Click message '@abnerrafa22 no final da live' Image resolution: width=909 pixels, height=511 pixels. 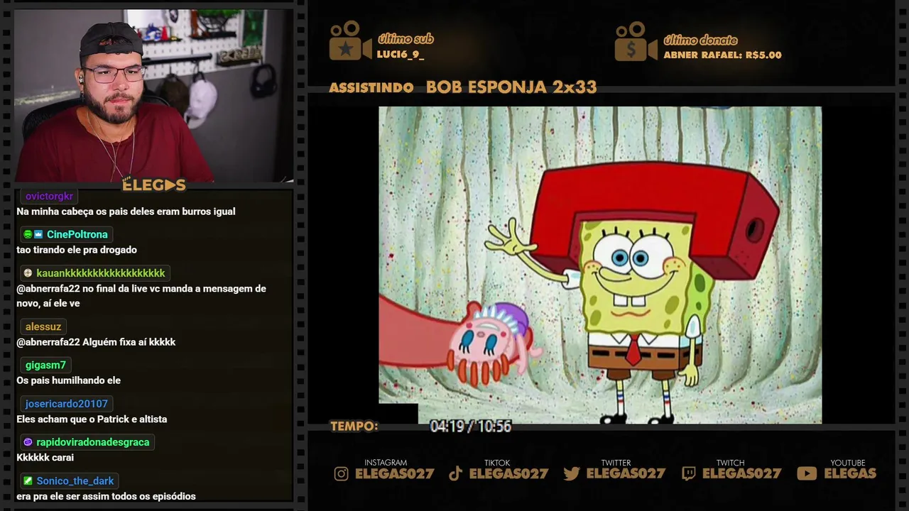point(141,296)
